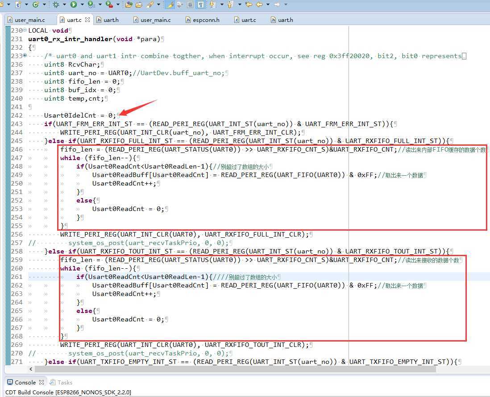Click 'WRITE_PERI_REG' on line 269
Screen dimensions: 490x397
[88, 345]
